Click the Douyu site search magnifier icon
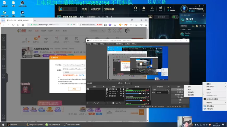The image size is (227, 127). (103, 30)
